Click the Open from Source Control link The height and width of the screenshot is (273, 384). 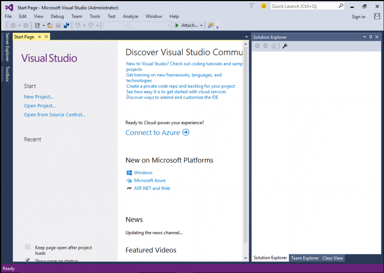pos(55,115)
